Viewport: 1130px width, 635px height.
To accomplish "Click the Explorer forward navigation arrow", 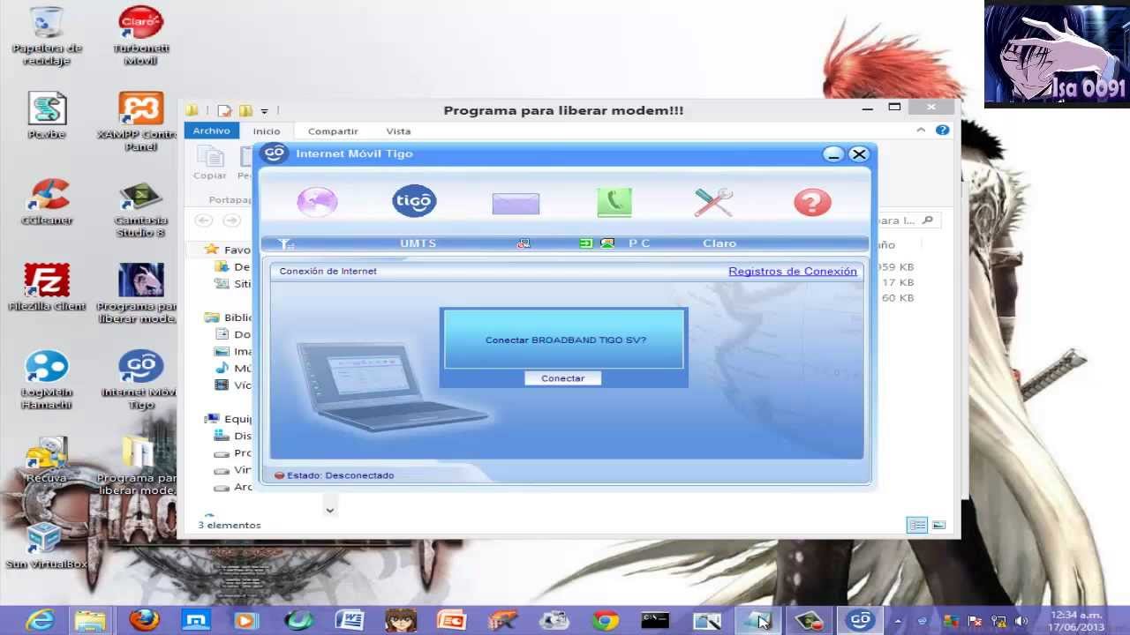I will click(231, 220).
